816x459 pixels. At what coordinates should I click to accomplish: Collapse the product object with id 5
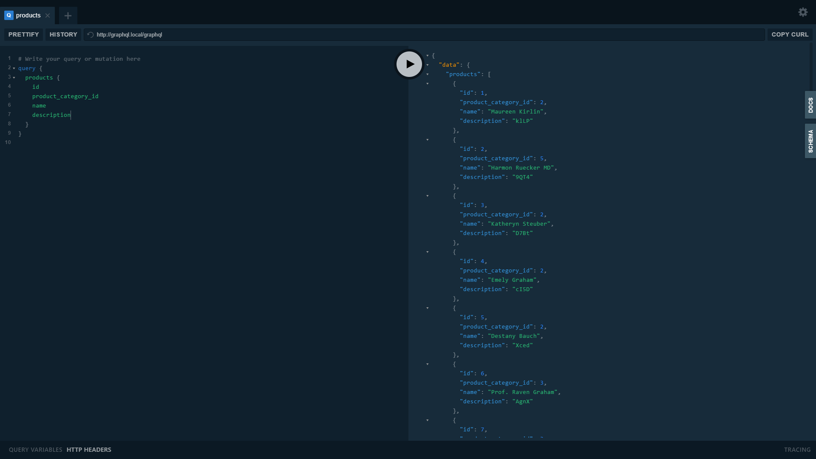pos(427,308)
